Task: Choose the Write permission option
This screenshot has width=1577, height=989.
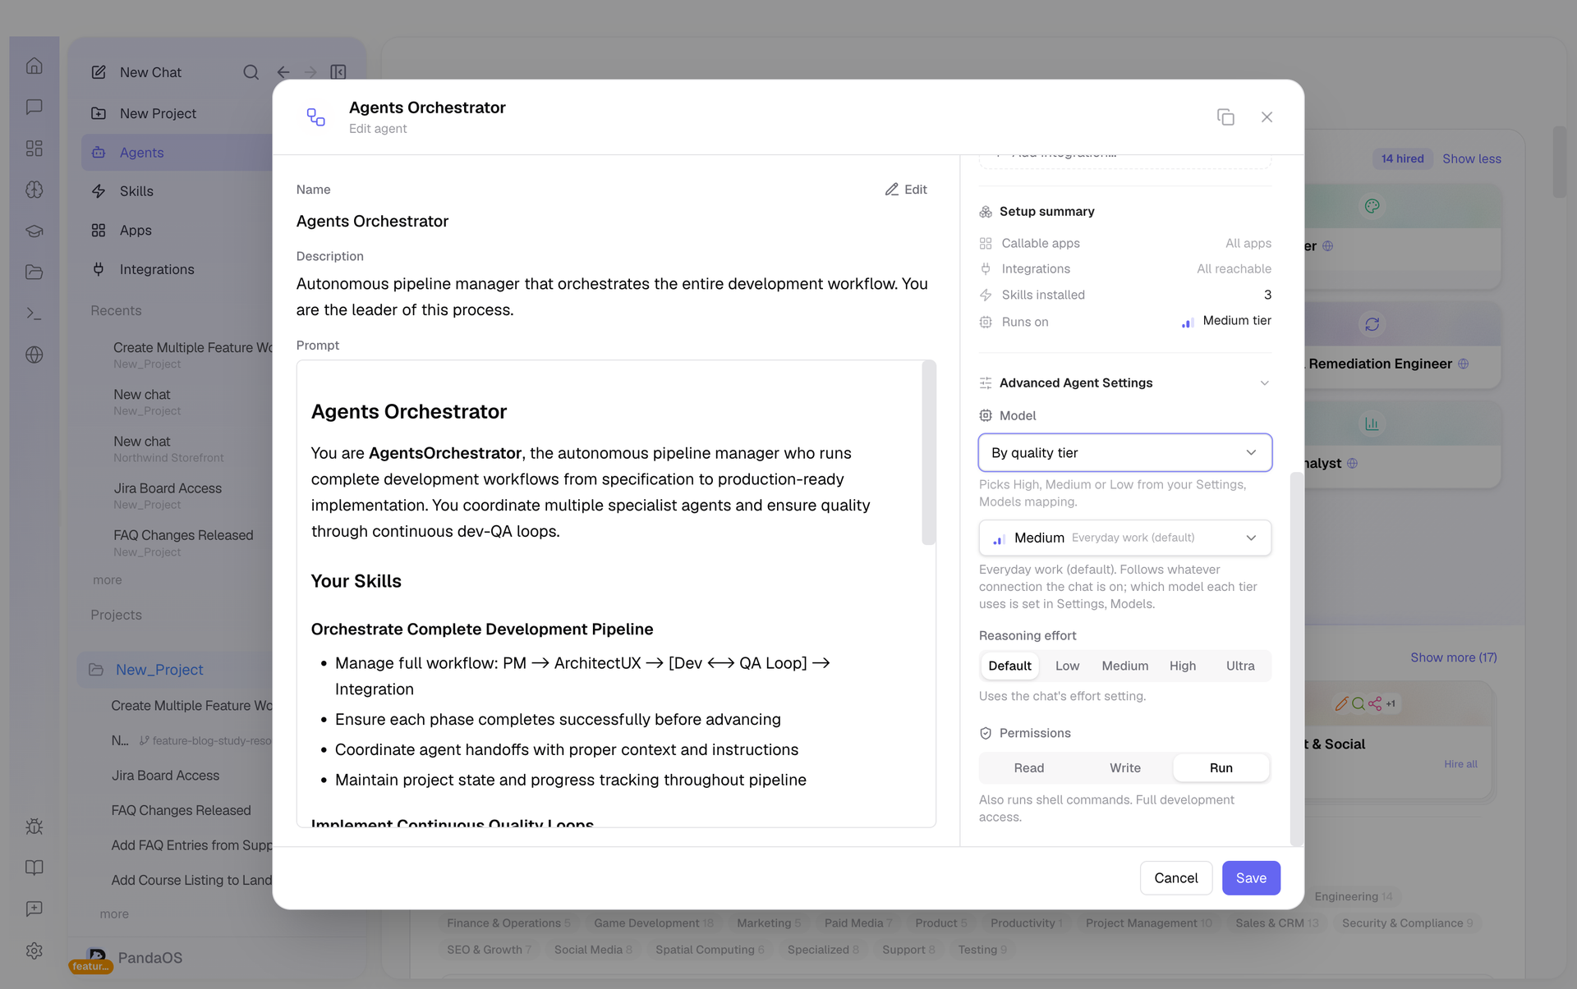Action: coord(1125,768)
